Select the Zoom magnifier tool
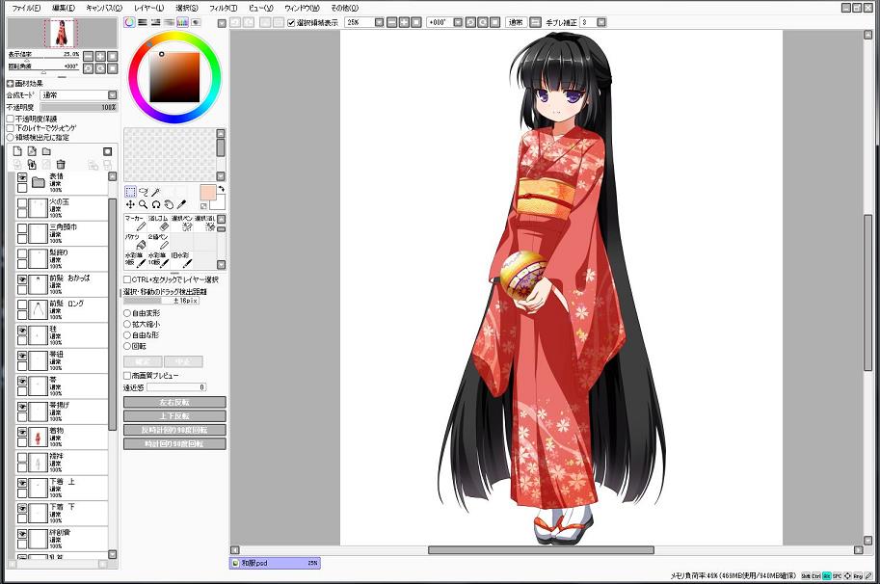880x584 pixels. pos(144,204)
